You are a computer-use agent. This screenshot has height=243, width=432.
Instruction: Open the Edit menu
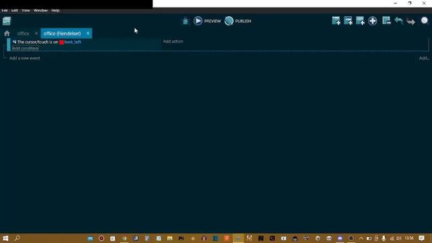[15, 11]
